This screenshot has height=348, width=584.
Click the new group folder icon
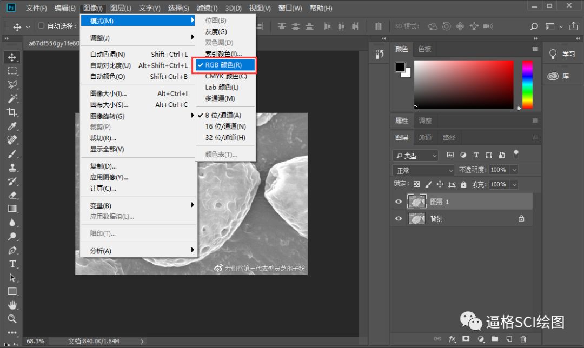pos(495,339)
